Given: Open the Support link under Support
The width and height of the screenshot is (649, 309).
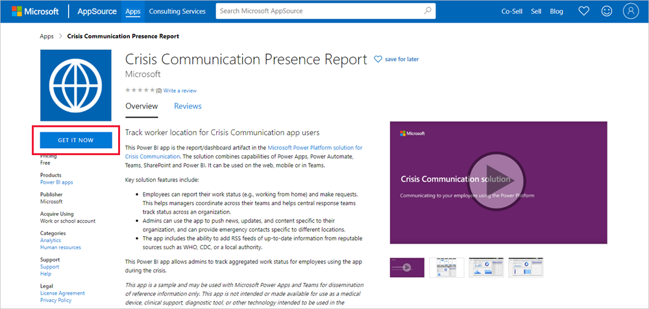Looking at the screenshot, I should pyautogui.click(x=49, y=267).
